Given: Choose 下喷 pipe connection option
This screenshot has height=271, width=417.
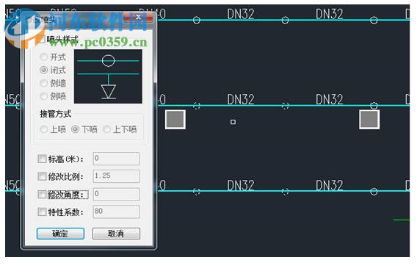Looking at the screenshot, I should click(x=76, y=129).
